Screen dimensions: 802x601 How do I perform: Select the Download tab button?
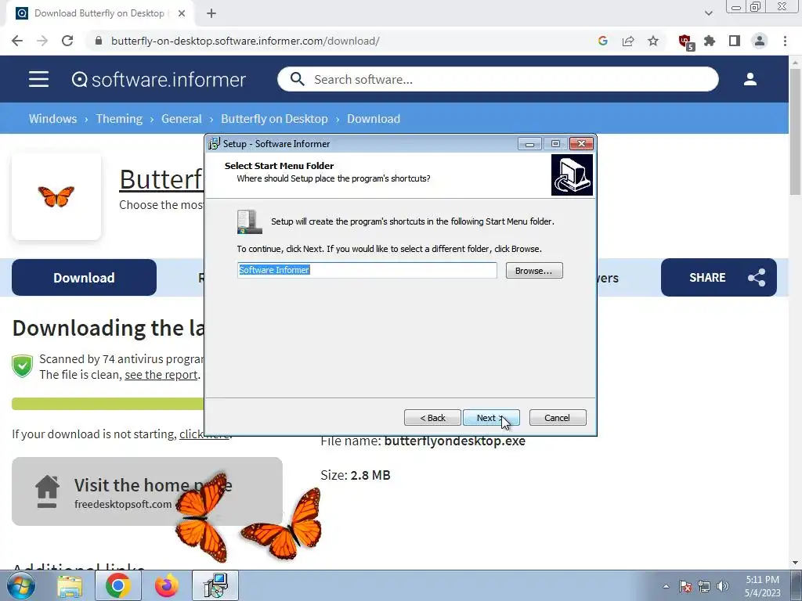pos(84,278)
